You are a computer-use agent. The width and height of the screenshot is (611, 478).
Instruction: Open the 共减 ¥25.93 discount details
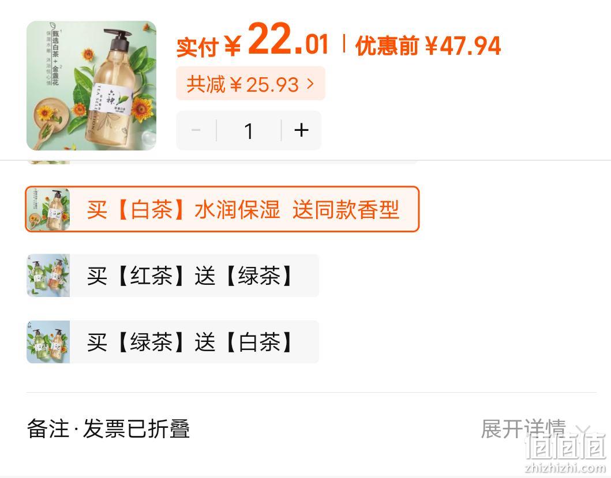coord(250,84)
